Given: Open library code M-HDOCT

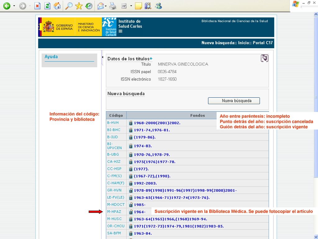Looking at the screenshot, I should coord(116,204).
